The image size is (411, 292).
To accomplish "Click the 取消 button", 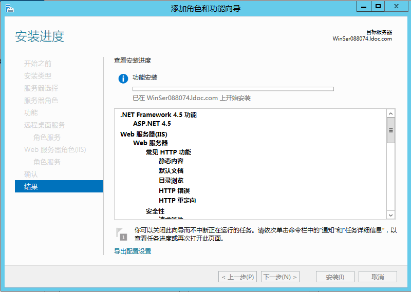I will coord(378,277).
